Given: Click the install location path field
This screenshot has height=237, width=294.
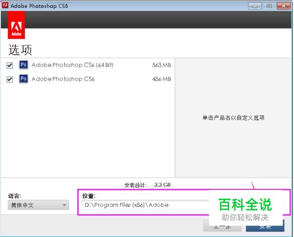Looking at the screenshot, I should tap(146, 205).
